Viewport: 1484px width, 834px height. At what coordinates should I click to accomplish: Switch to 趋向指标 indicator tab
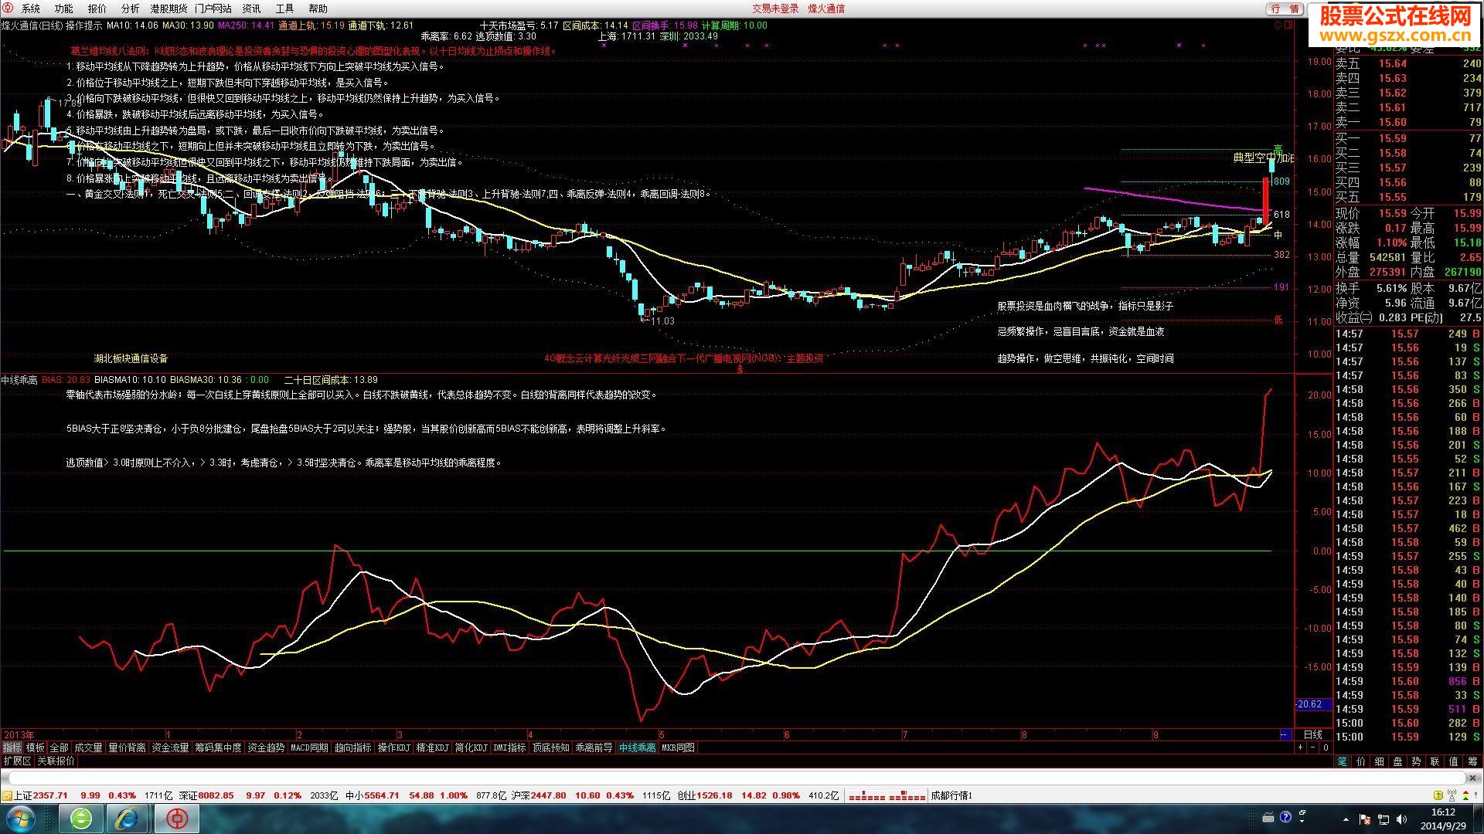[352, 748]
